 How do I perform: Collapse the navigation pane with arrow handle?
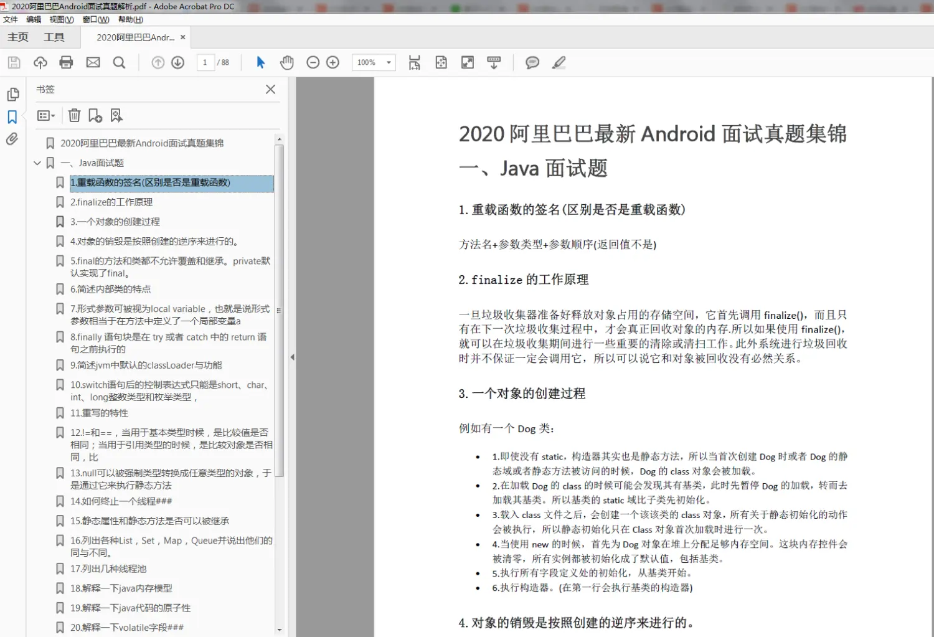292,357
